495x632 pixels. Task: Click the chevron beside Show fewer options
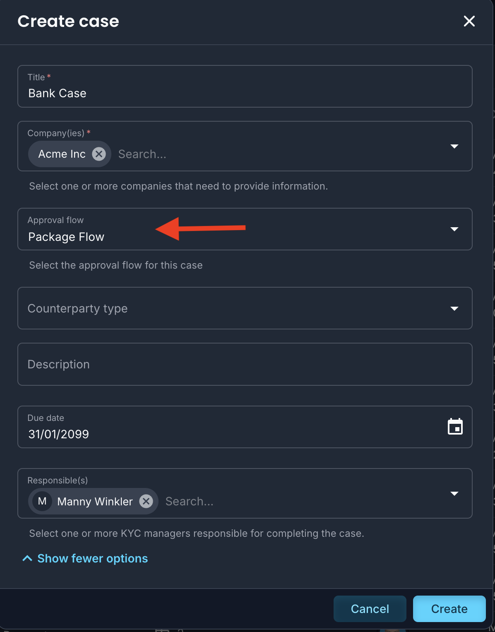[x=27, y=558]
